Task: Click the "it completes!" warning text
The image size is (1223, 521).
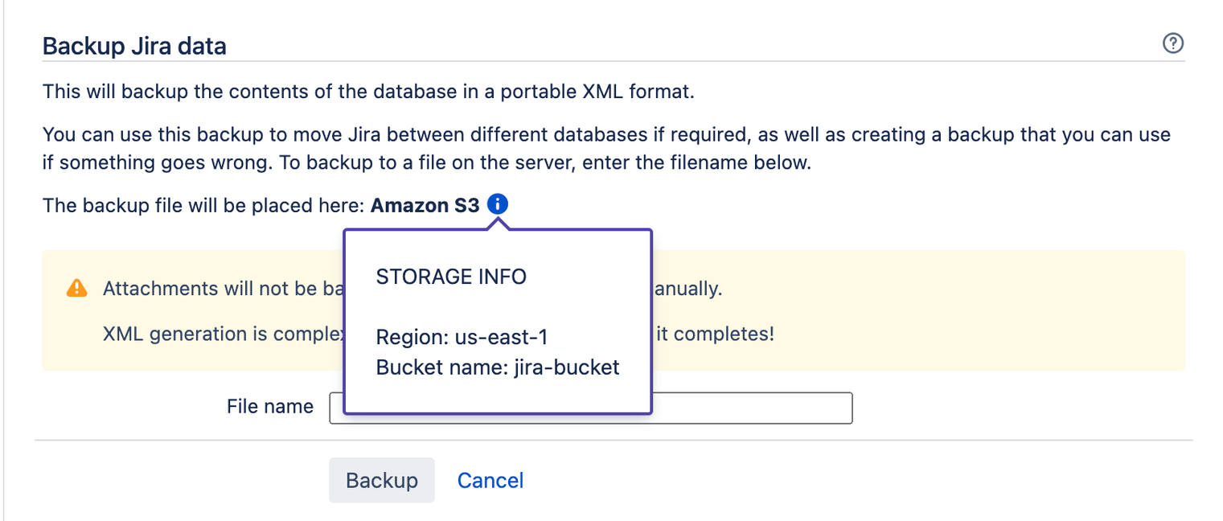Action: (x=715, y=334)
